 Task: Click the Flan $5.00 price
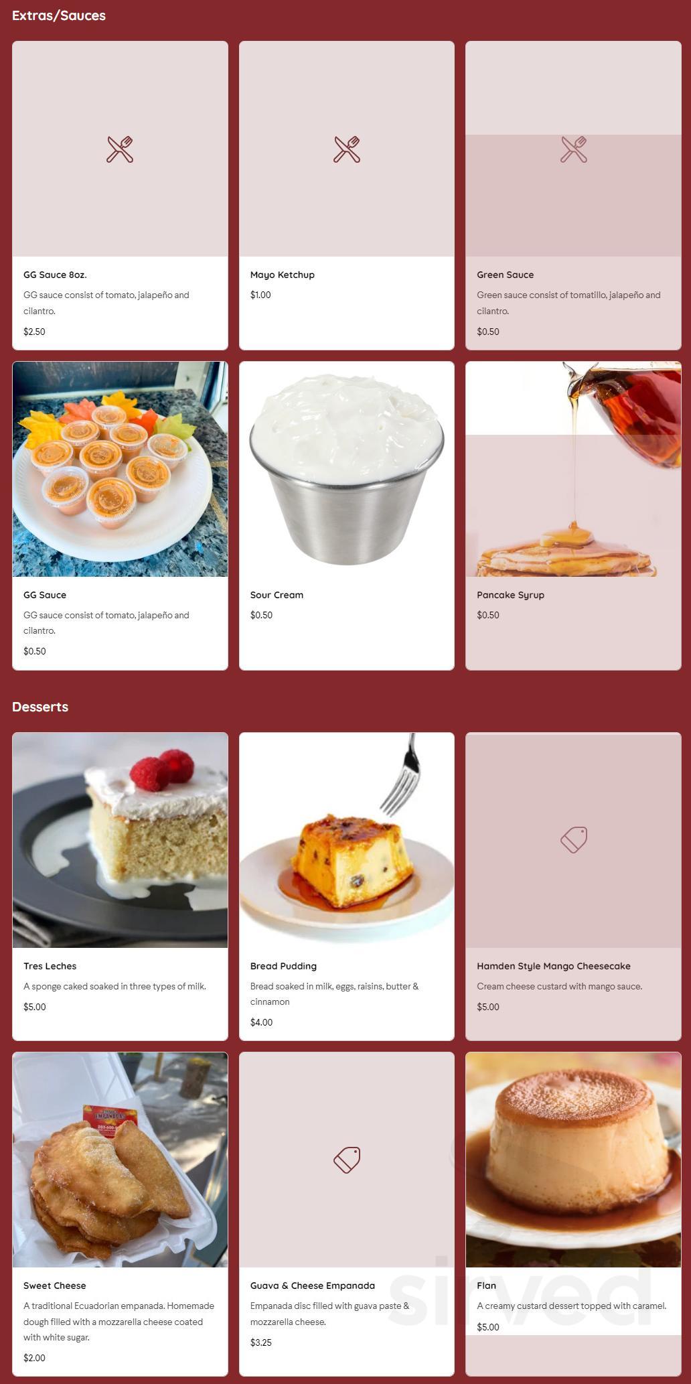(487, 1327)
